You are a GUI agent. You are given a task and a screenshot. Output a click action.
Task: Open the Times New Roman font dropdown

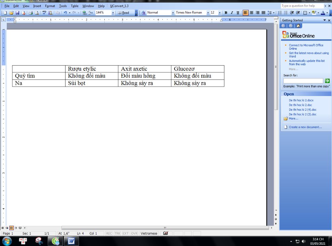208,13
